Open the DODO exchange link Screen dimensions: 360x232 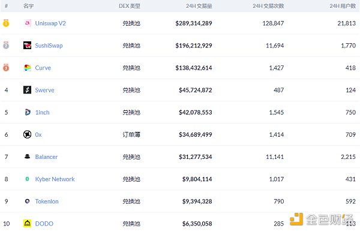pos(44,224)
